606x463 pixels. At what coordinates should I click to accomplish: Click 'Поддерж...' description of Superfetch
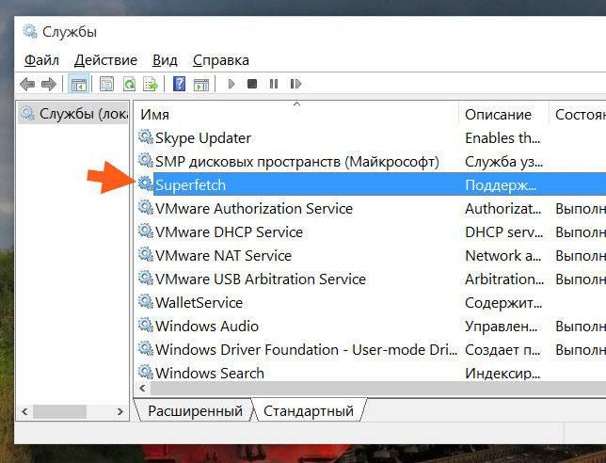[x=501, y=185]
